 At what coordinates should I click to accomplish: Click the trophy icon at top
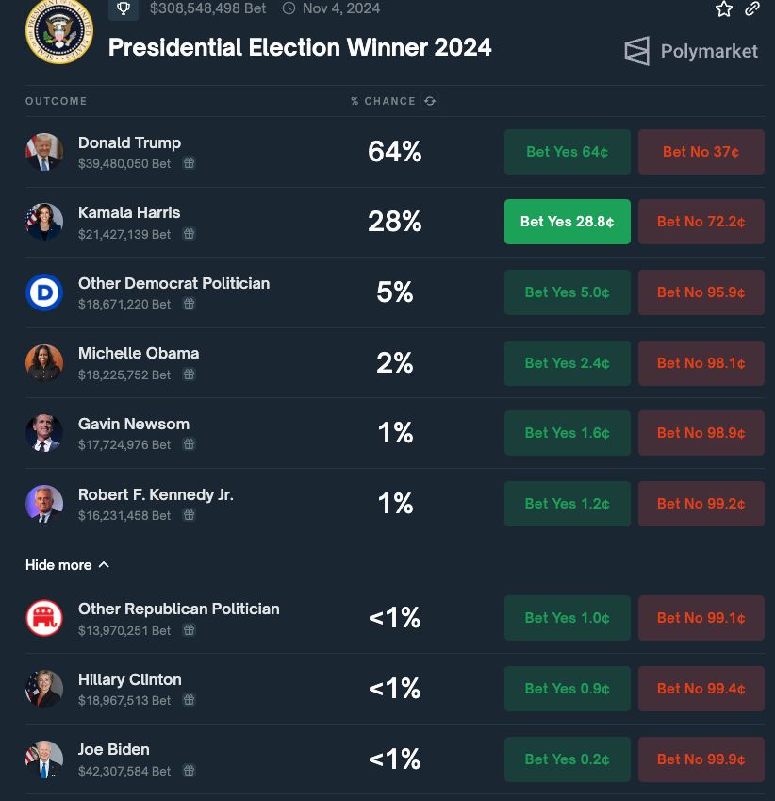[124, 8]
